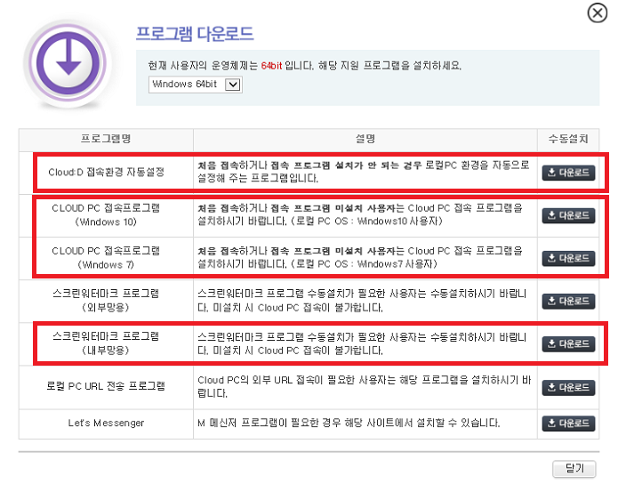
Task: Select Let's Messenger name cell
Action: coord(106,423)
